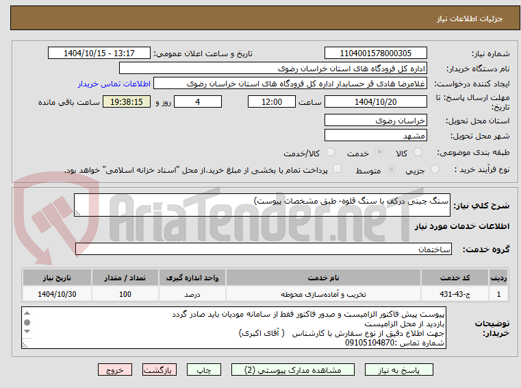Screen dimensions: 521x388
Task: Toggle the Islamic treasury payment checkbox
Action: click(x=338, y=169)
